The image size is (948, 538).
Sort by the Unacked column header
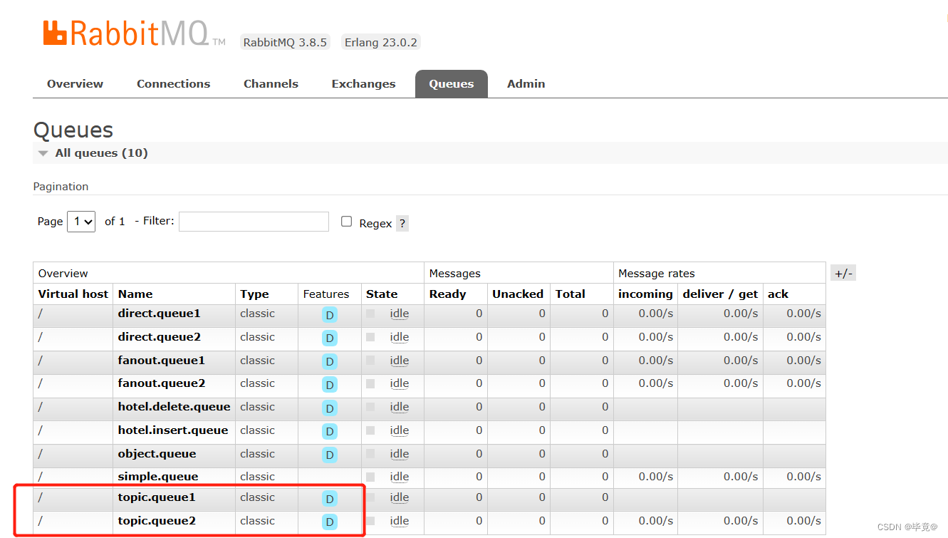click(x=518, y=294)
